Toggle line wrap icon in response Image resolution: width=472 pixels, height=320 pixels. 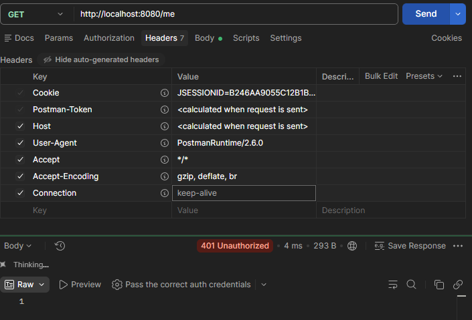pyautogui.click(x=393, y=284)
